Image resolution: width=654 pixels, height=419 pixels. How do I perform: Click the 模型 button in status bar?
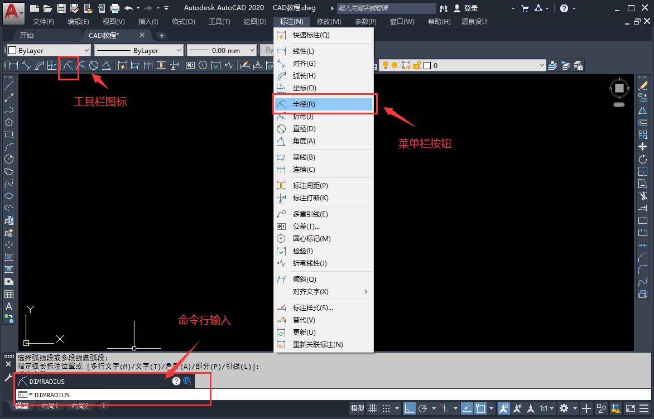[357, 408]
